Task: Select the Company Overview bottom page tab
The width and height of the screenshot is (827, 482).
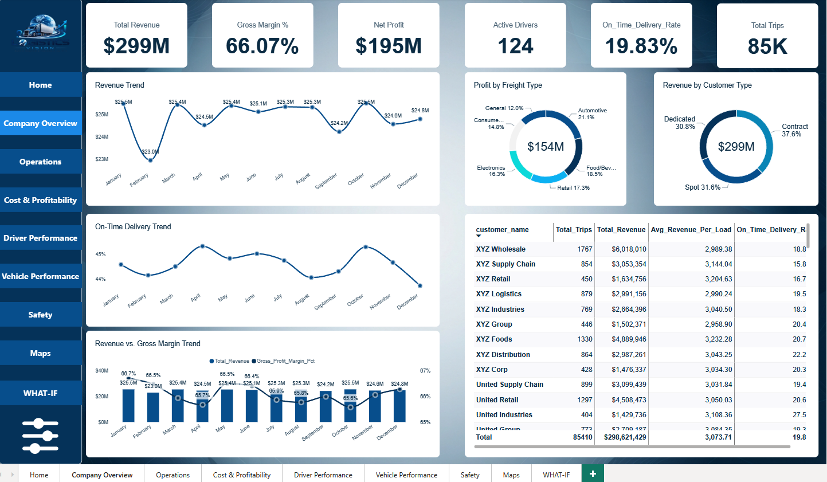Action: point(102,475)
